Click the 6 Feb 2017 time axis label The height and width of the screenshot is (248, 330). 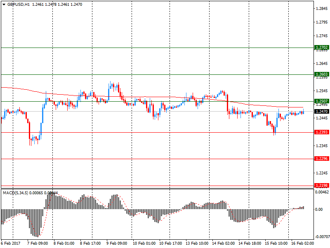pyautogui.click(x=11, y=243)
